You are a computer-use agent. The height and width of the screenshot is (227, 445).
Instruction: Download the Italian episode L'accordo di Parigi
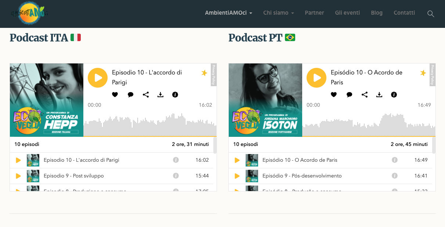click(160, 95)
